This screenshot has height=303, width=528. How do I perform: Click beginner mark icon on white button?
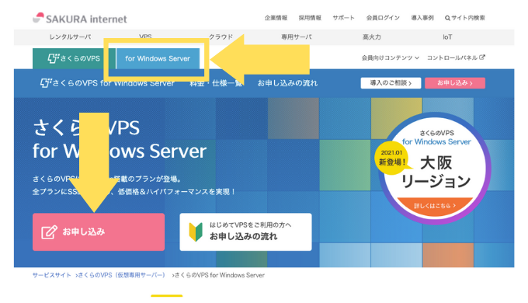point(196,232)
